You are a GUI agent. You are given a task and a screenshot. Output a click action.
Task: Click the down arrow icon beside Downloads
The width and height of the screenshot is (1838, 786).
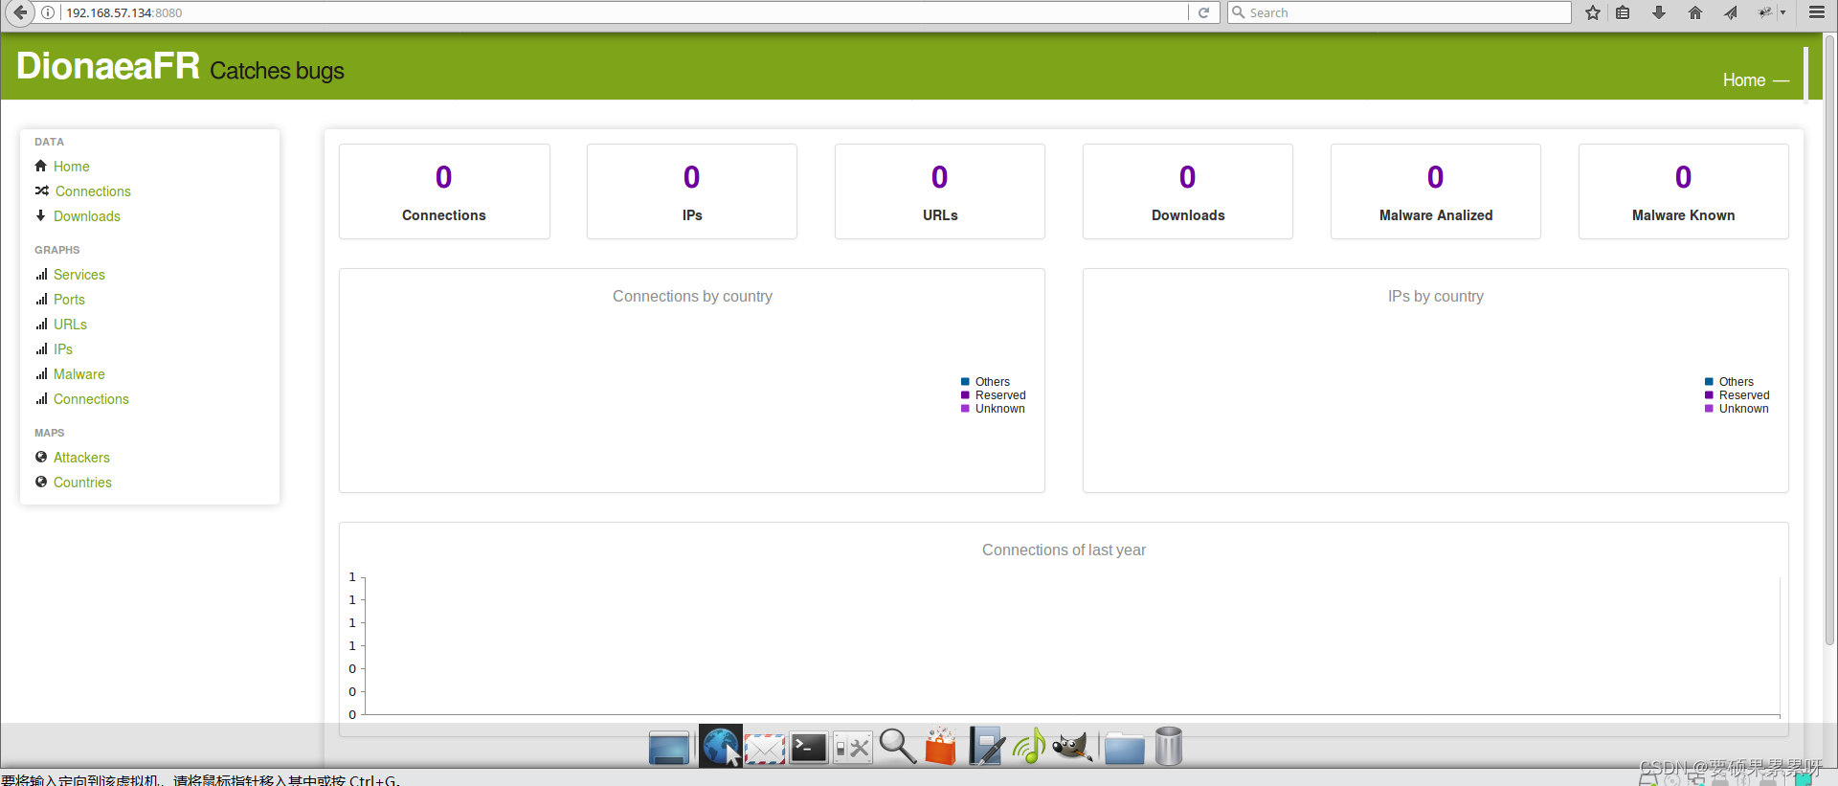point(41,215)
